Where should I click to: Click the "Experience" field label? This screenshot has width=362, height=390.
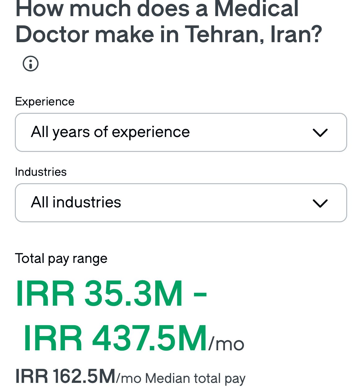[x=45, y=102]
